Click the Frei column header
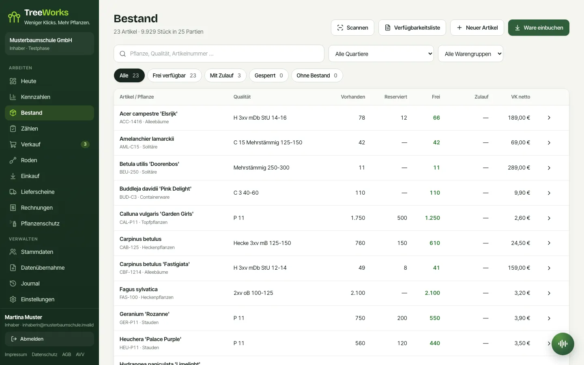Viewport: 584px width, 365px height. click(436, 97)
